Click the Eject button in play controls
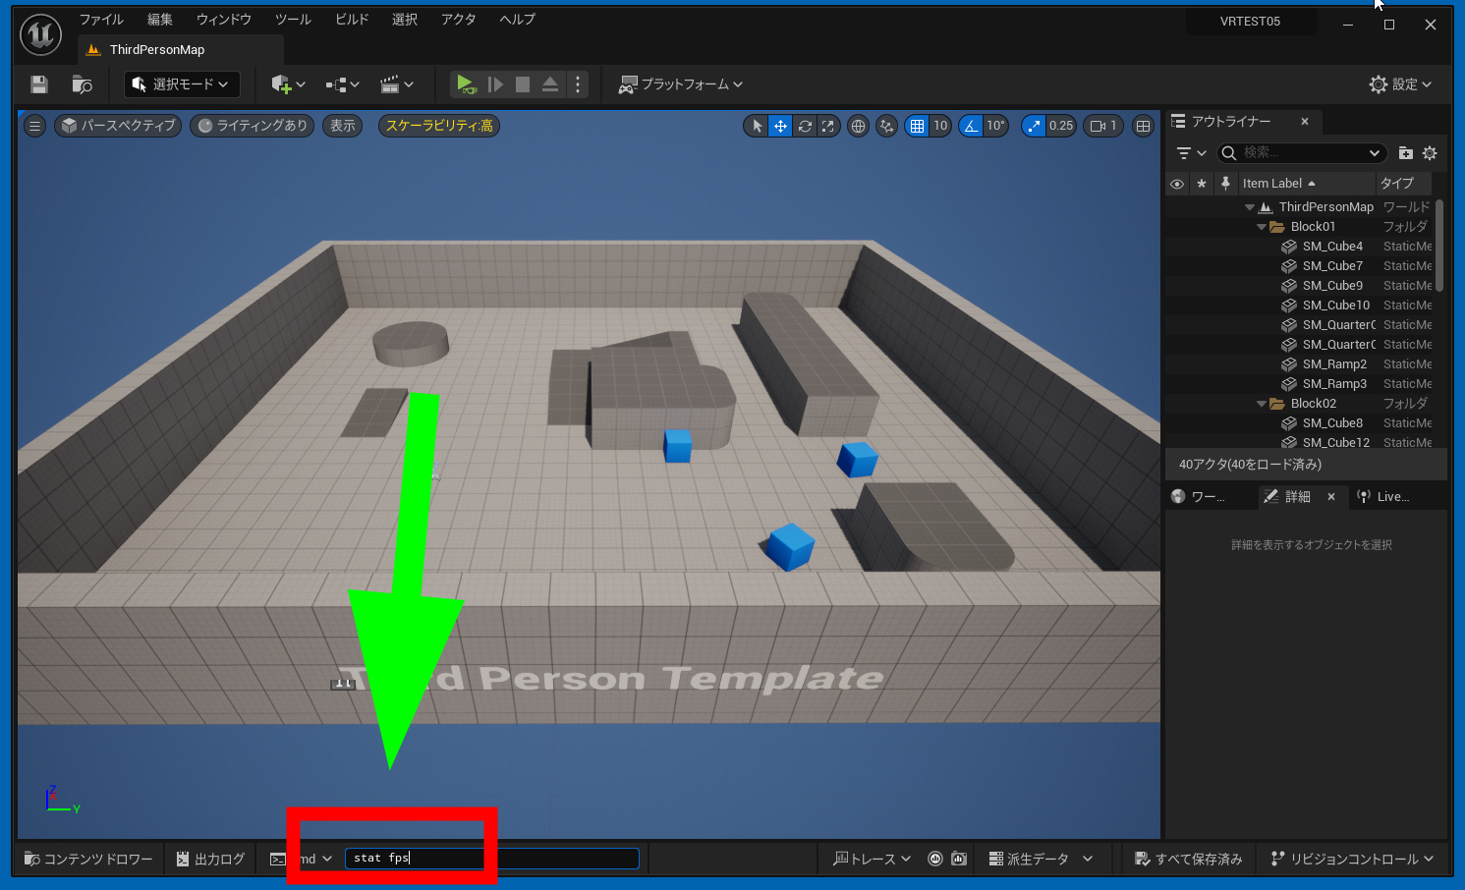The width and height of the screenshot is (1465, 890). [x=550, y=84]
